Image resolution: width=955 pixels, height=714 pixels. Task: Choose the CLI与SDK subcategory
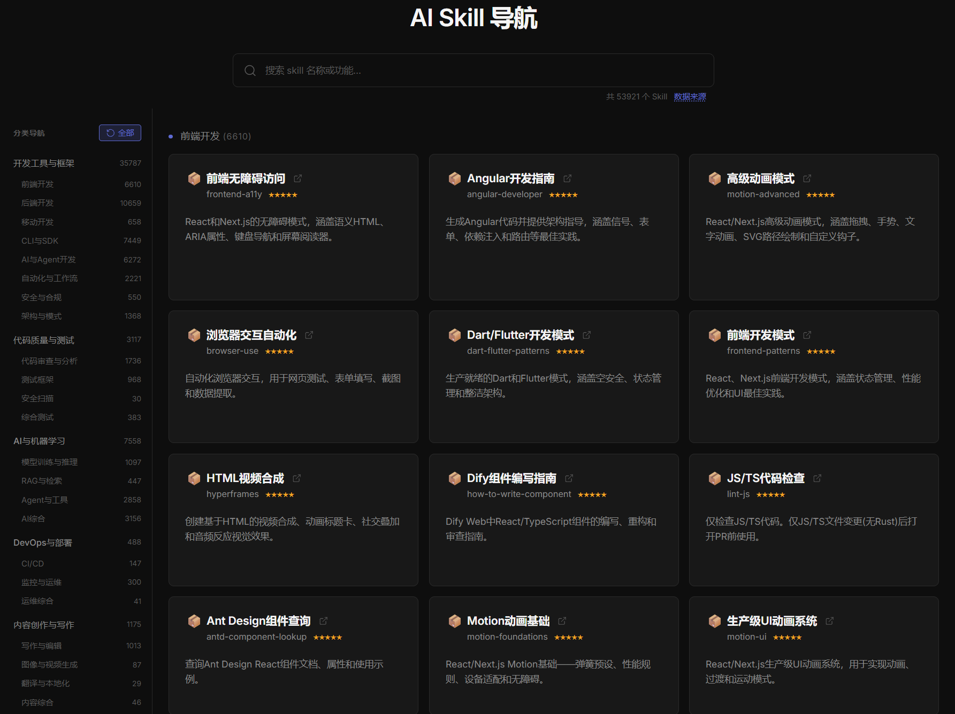[80, 240]
